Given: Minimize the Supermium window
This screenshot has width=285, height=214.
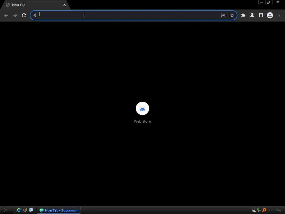Looking at the screenshot, I should 262,3.
